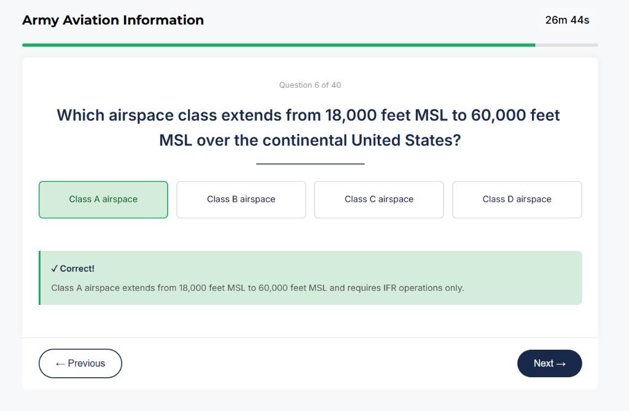This screenshot has height=411, width=629.
Task: Go back with the Previous button
Action: pyautogui.click(x=80, y=363)
